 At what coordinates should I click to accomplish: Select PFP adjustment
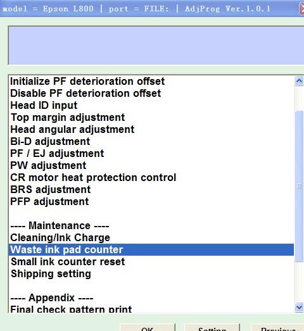click(151, 202)
